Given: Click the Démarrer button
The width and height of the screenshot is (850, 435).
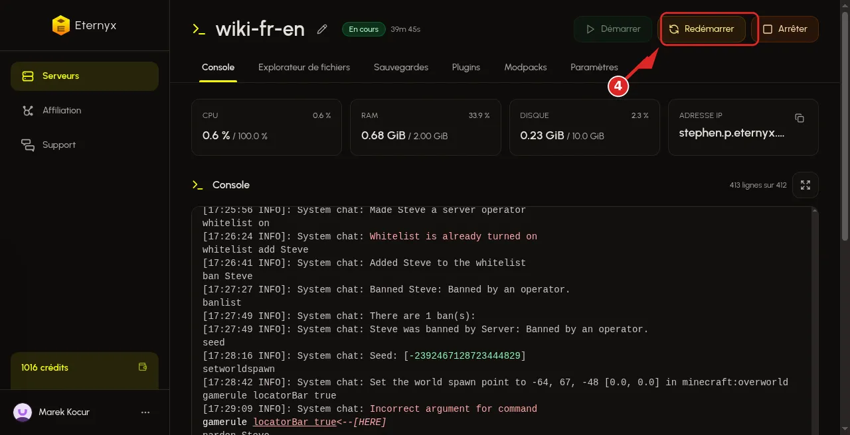Looking at the screenshot, I should coord(613,29).
